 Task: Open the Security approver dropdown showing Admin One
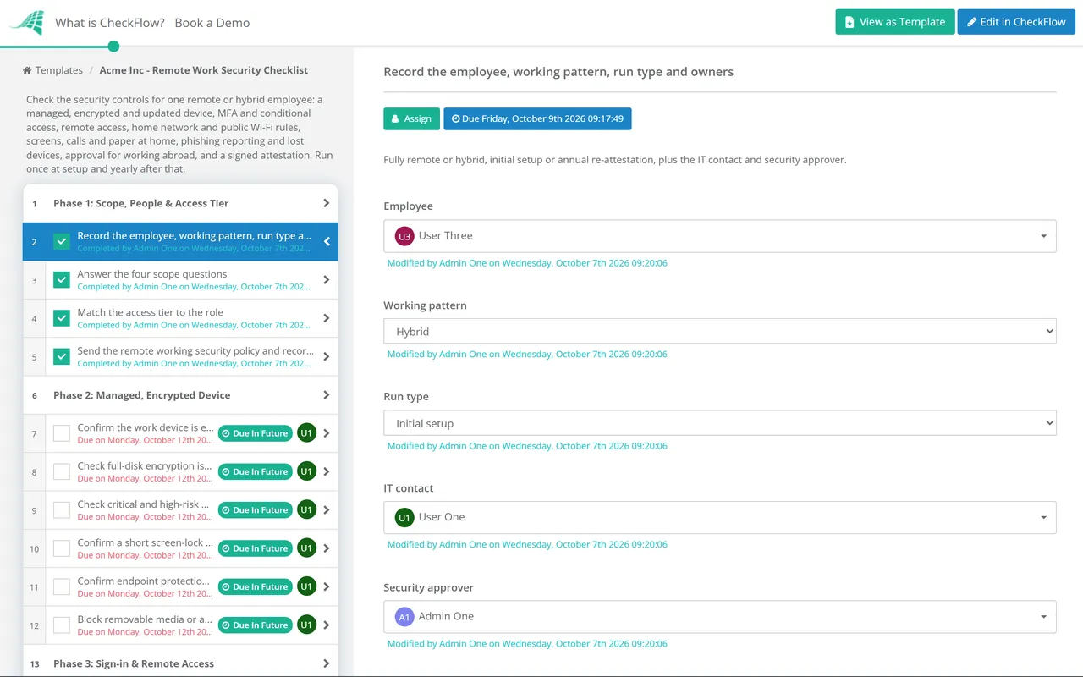(x=720, y=617)
